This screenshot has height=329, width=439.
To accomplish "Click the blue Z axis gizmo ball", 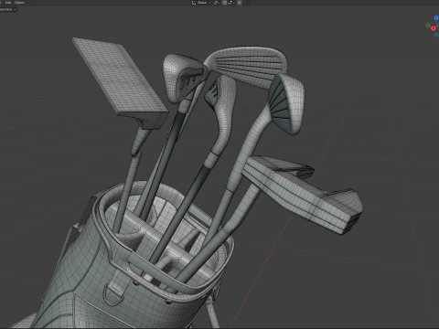I will (x=436, y=18).
